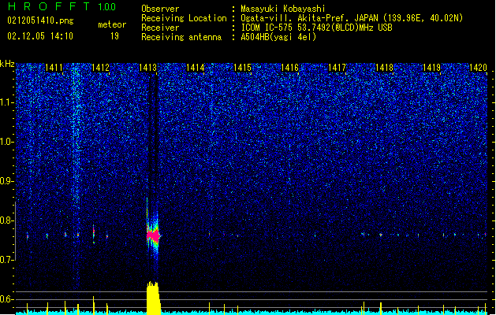Click the 1420 time marker
This screenshot has width=496, height=315.
coord(478,68)
